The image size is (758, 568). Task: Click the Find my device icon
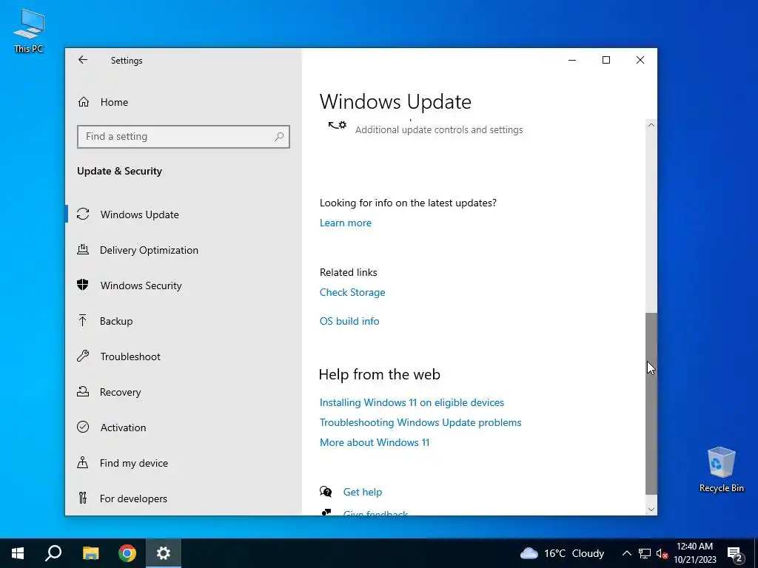pos(83,463)
